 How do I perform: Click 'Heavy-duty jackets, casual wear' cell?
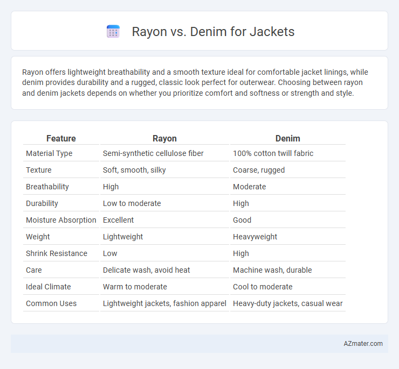[288, 303]
